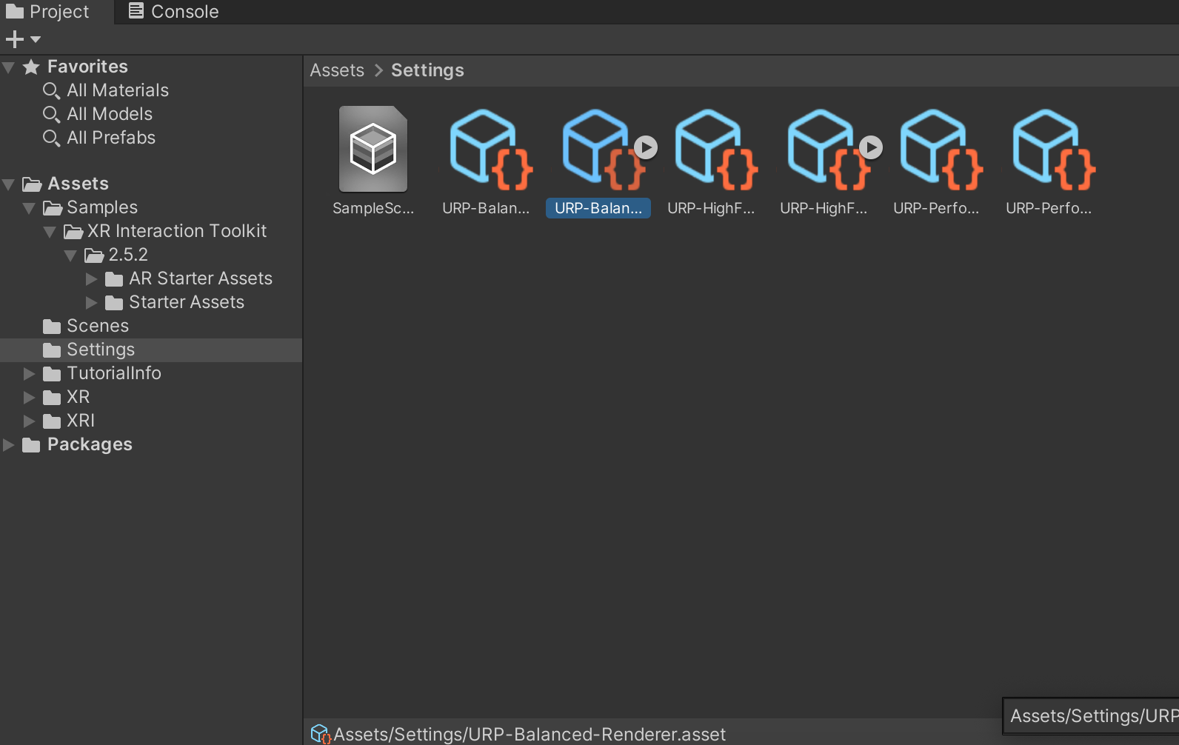1179x745 pixels.
Task: Click the Favorites star icon
Action: pyautogui.click(x=31, y=67)
